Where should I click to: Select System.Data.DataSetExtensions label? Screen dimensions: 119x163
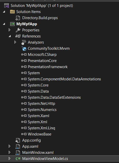click(54, 97)
